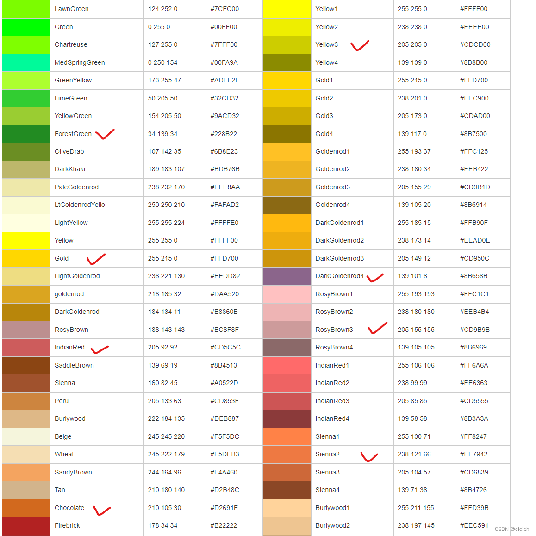Screen dimensions: 536x536
Task: Click the 'Gold4' name text
Action: click(x=324, y=134)
